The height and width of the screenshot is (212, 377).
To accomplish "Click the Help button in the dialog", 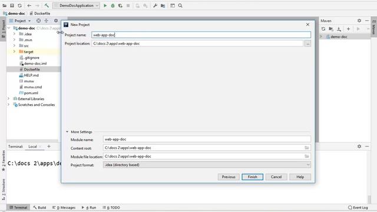I will (300, 177).
